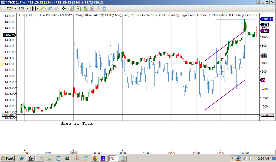The image size is (276, 162).
Task: Open the Snipping Tool scissors icon
Action: click(77, 158)
